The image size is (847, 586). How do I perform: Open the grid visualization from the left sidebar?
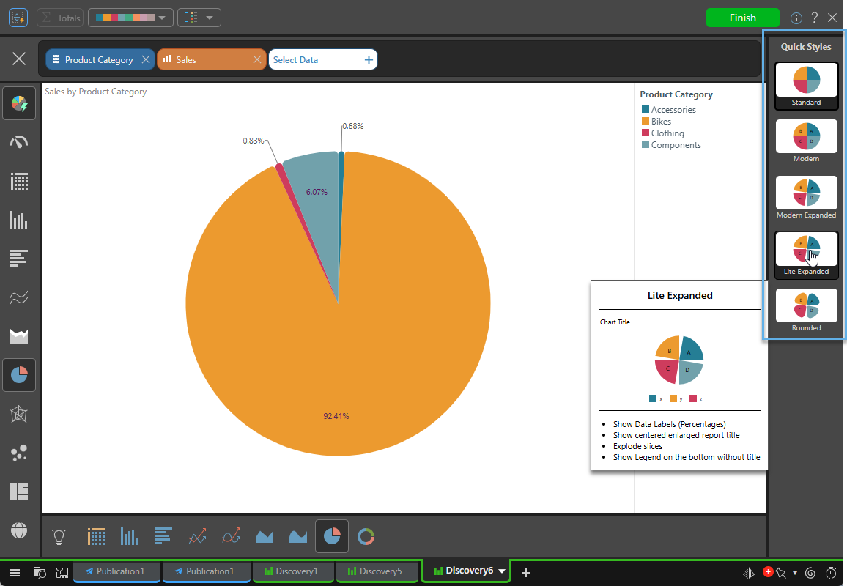(19, 182)
